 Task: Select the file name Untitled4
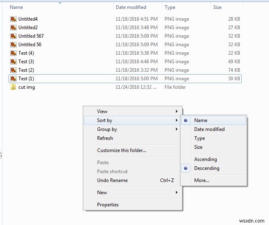pos(28,19)
